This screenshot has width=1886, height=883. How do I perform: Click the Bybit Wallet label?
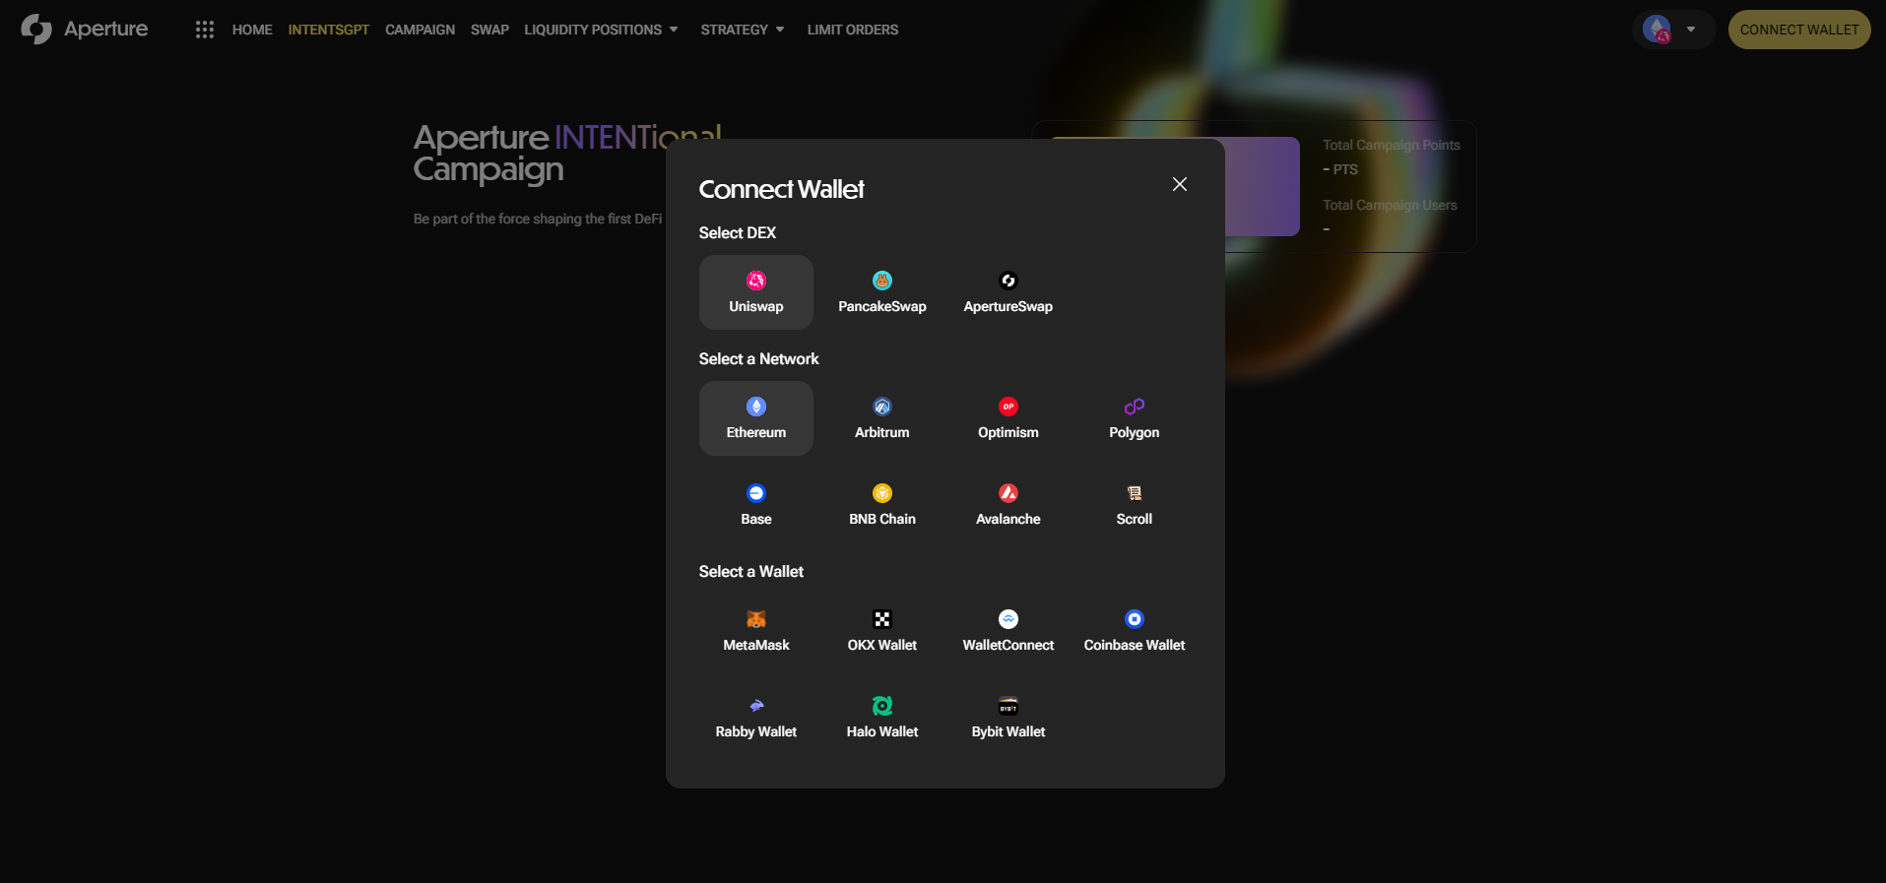pyautogui.click(x=1008, y=731)
